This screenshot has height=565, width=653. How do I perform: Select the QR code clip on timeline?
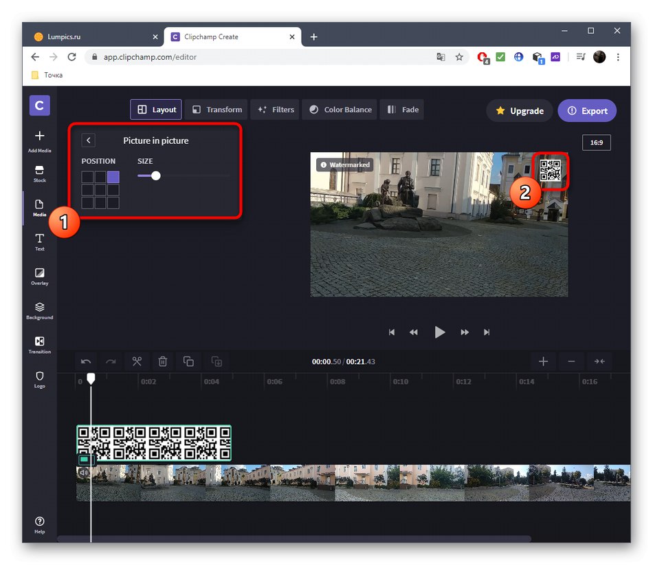154,443
